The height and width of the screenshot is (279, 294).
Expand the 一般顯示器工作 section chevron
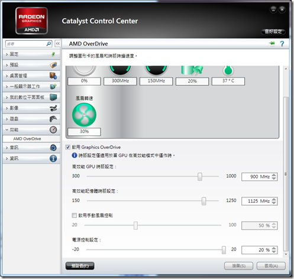[7, 86]
